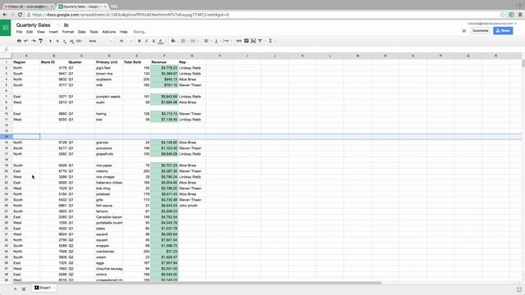This screenshot has width=525, height=295.
Task: Open the Insert menu
Action: click(x=53, y=32)
